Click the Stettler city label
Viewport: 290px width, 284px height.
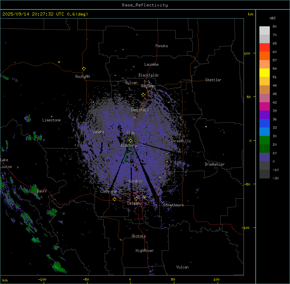coord(213,80)
